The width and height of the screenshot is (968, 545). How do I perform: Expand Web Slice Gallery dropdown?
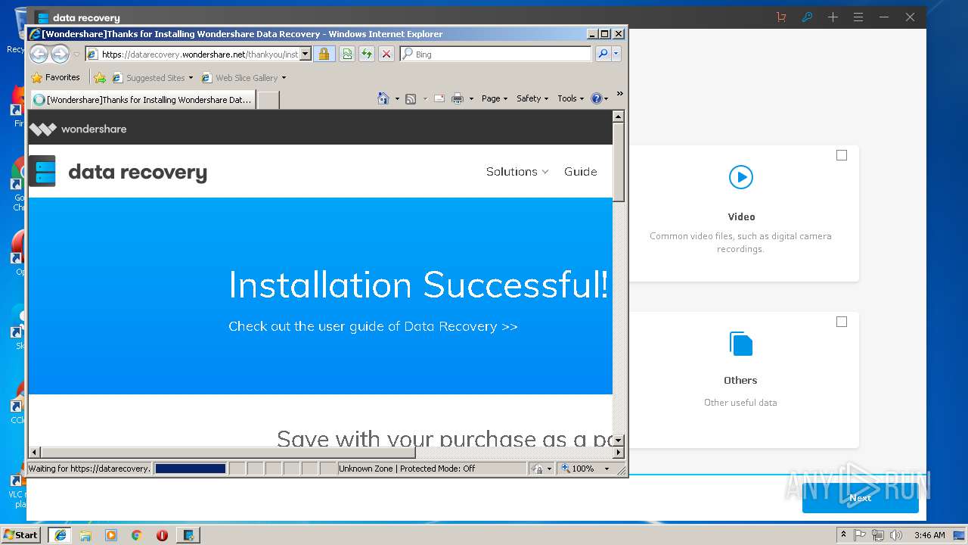coord(284,78)
